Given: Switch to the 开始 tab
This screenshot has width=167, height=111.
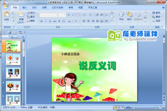Looking at the screenshot, I should (x=15, y=7).
